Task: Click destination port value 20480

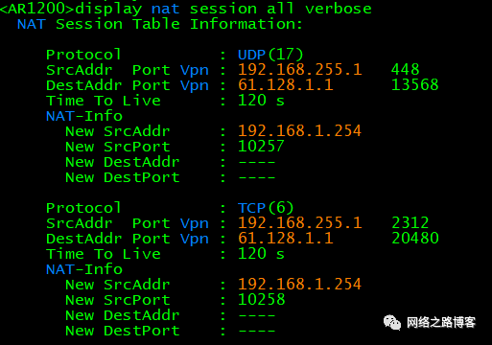Action: click(x=415, y=239)
